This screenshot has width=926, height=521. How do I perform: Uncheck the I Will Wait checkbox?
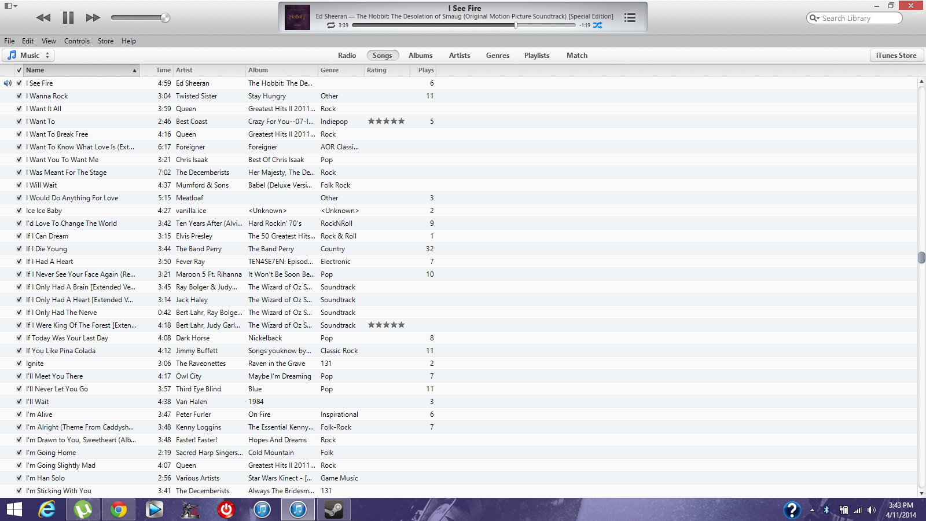[x=19, y=185]
